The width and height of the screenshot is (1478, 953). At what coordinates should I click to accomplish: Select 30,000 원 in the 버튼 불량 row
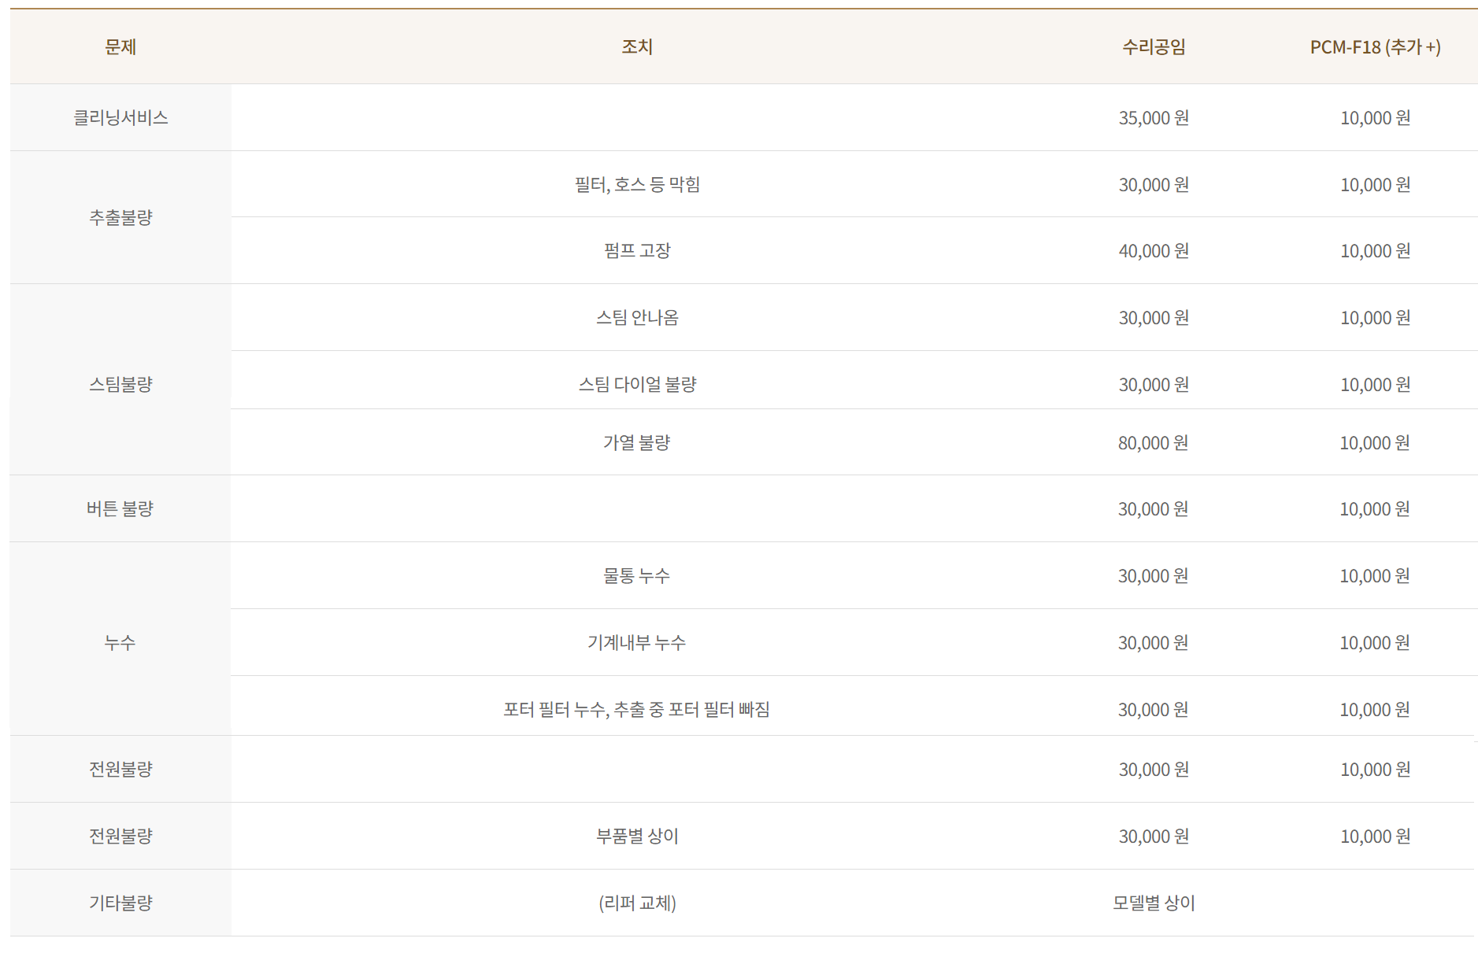[1154, 509]
